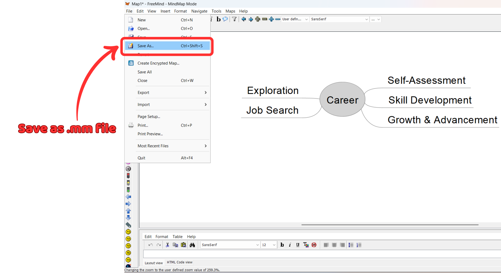Image resolution: width=501 pixels, height=273 pixels.
Task: Select Save As in the File menu
Action: point(167,46)
